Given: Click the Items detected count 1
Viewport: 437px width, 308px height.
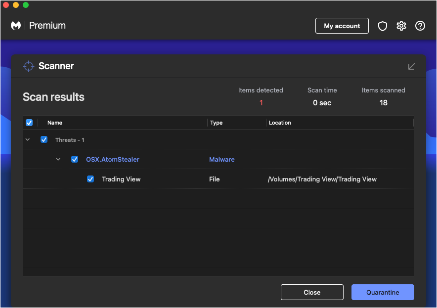Looking at the screenshot, I should point(261,103).
